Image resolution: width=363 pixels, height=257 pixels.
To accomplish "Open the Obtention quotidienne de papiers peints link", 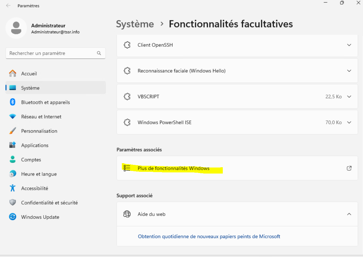I will pyautogui.click(x=209, y=237).
